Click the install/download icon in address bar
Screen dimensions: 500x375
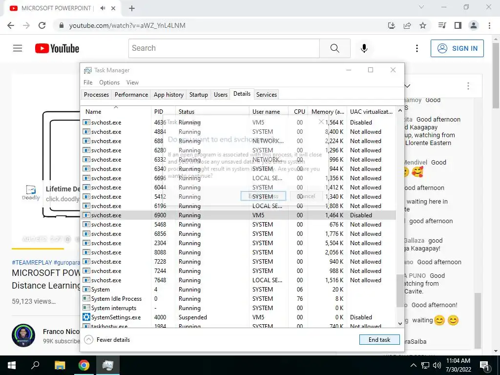click(392, 25)
